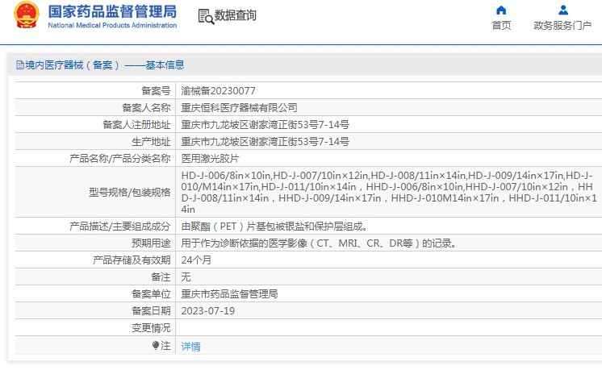Viewport: 602px width, 370px height.
Task: Click 国家药品监督管理局 site title
Action: coord(112,11)
